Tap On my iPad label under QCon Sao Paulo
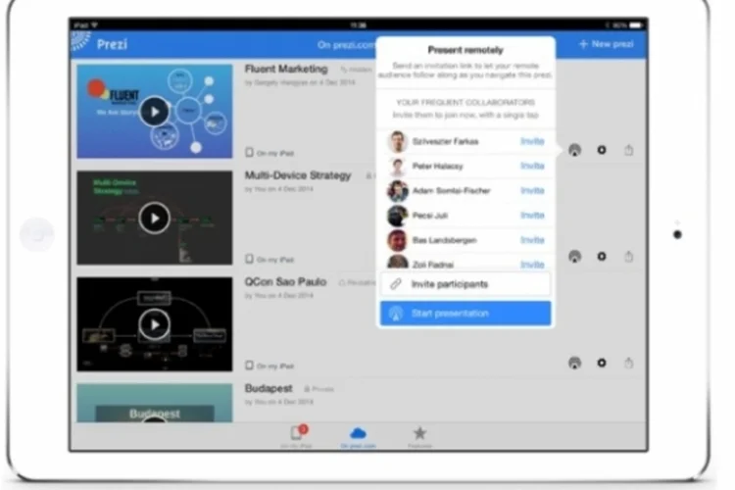Image resolution: width=735 pixels, height=490 pixels. coord(270,366)
